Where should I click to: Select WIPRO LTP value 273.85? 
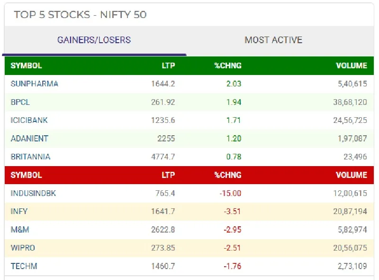(163, 248)
